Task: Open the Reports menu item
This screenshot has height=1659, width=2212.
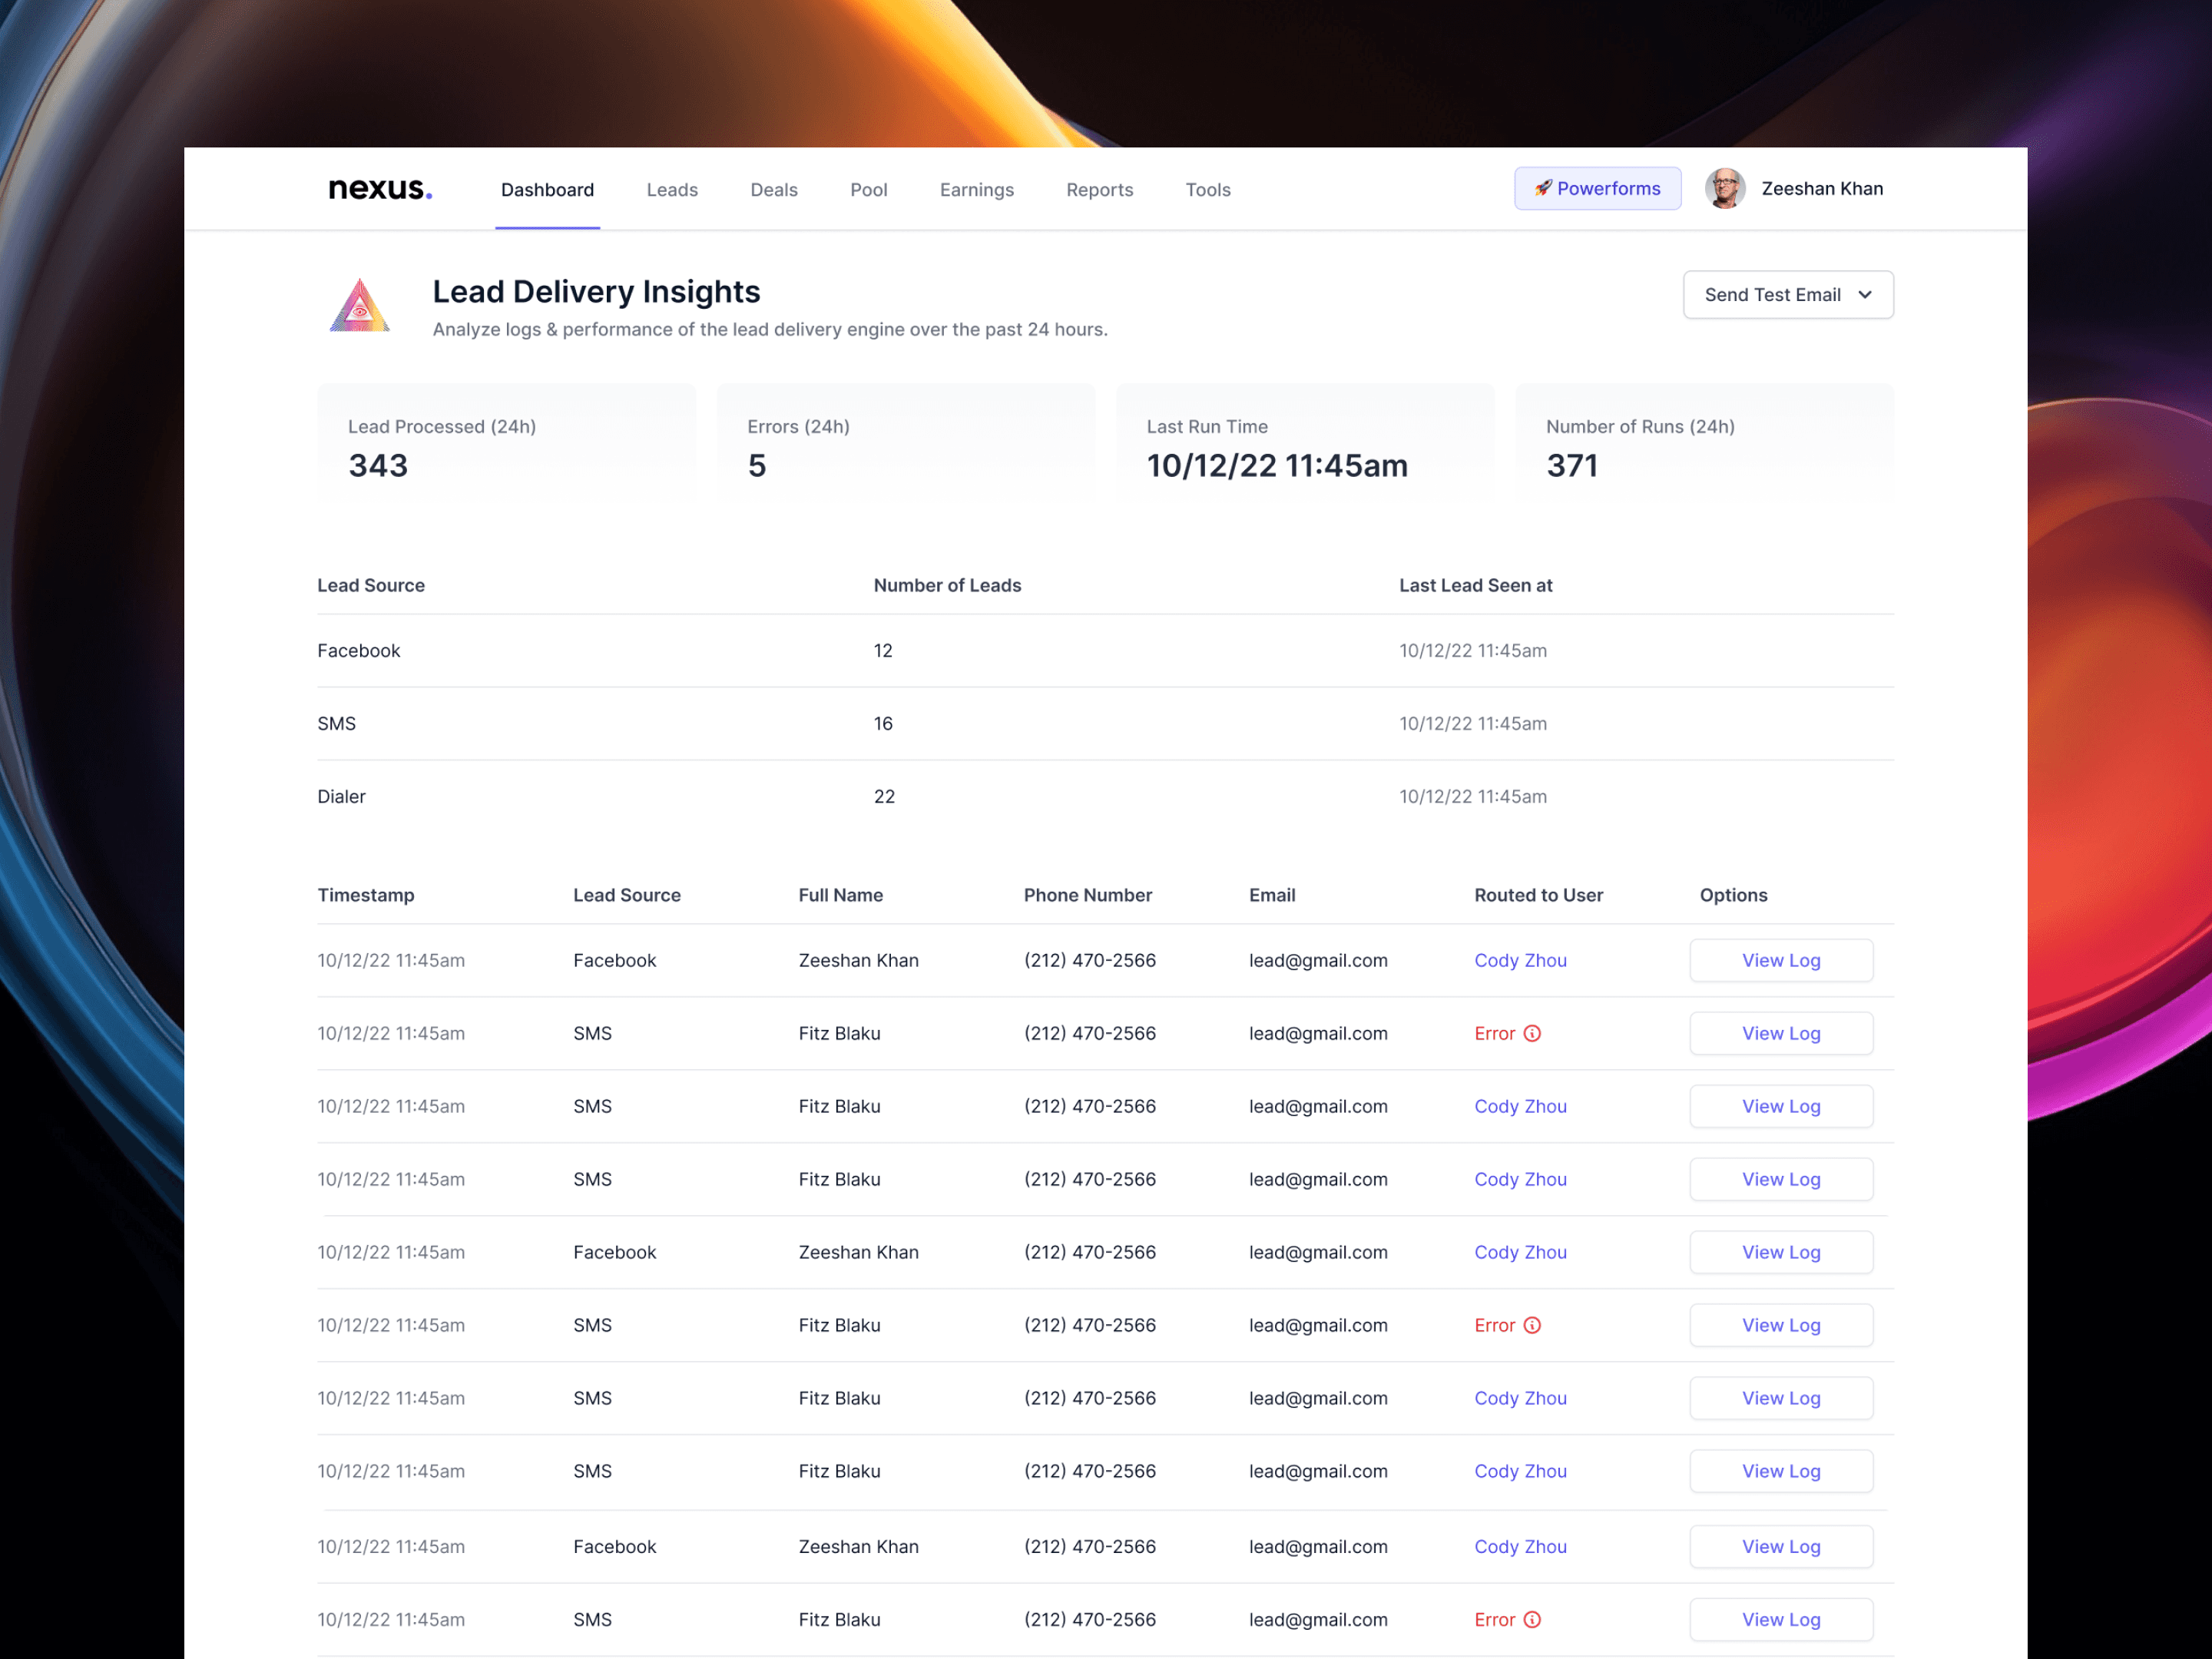Action: pyautogui.click(x=1098, y=188)
